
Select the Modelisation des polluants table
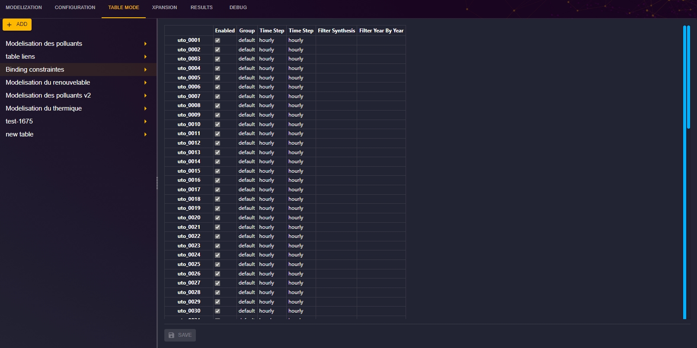(x=78, y=44)
